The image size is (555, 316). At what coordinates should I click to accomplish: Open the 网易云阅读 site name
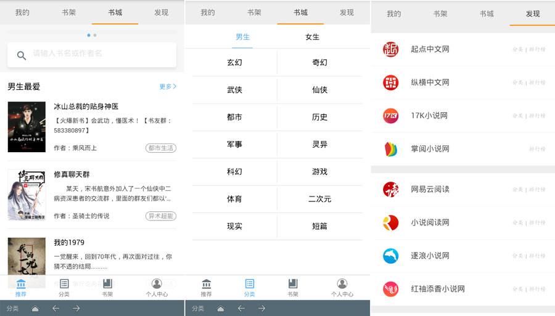tap(430, 190)
